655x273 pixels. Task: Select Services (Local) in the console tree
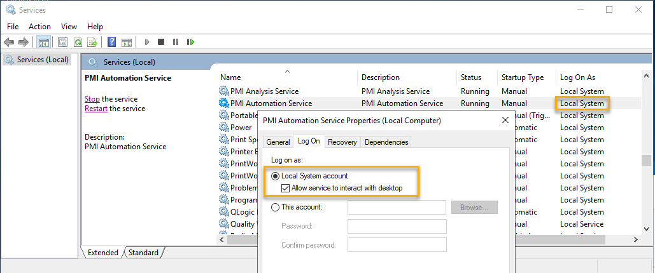37,60
